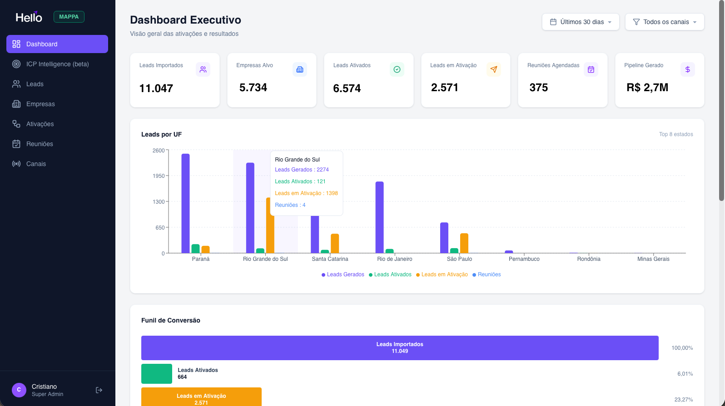This screenshot has width=725, height=406.
Task: Click the 5.734 Empresas Alvo value
Action: point(253,88)
